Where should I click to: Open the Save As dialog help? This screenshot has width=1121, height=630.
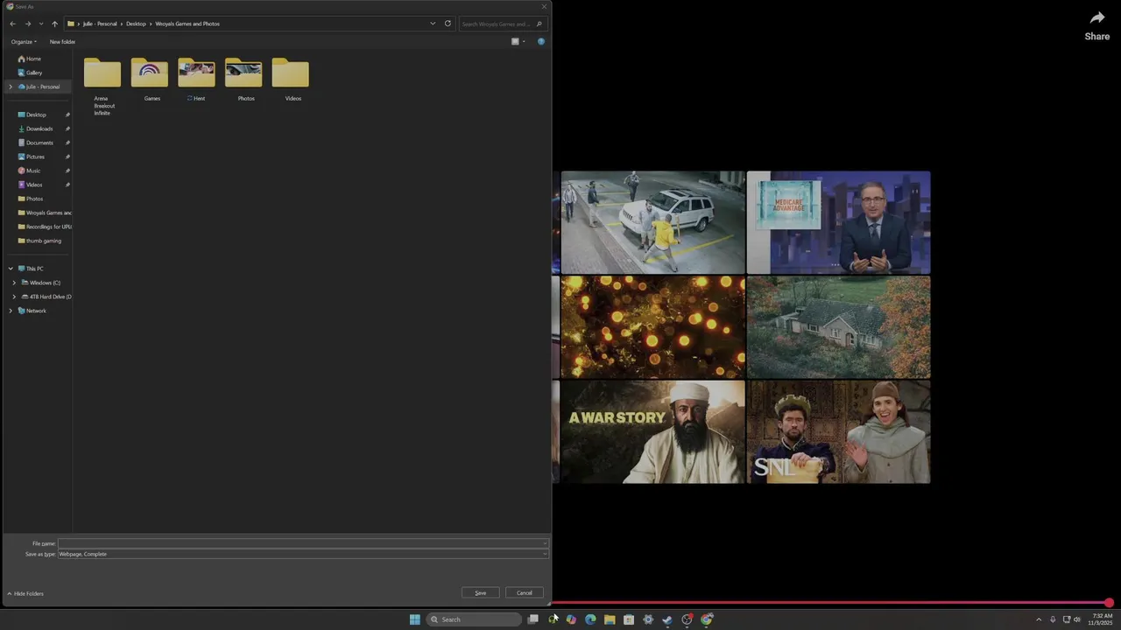(x=540, y=41)
